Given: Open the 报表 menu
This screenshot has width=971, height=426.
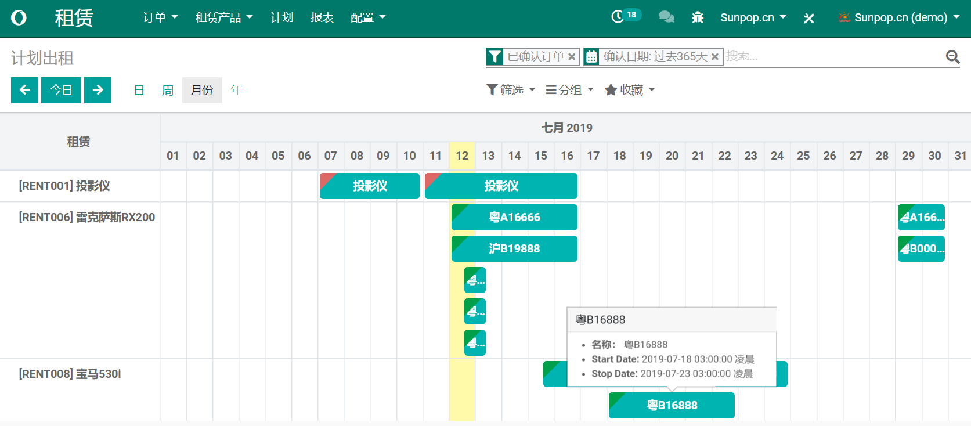Looking at the screenshot, I should click(322, 18).
